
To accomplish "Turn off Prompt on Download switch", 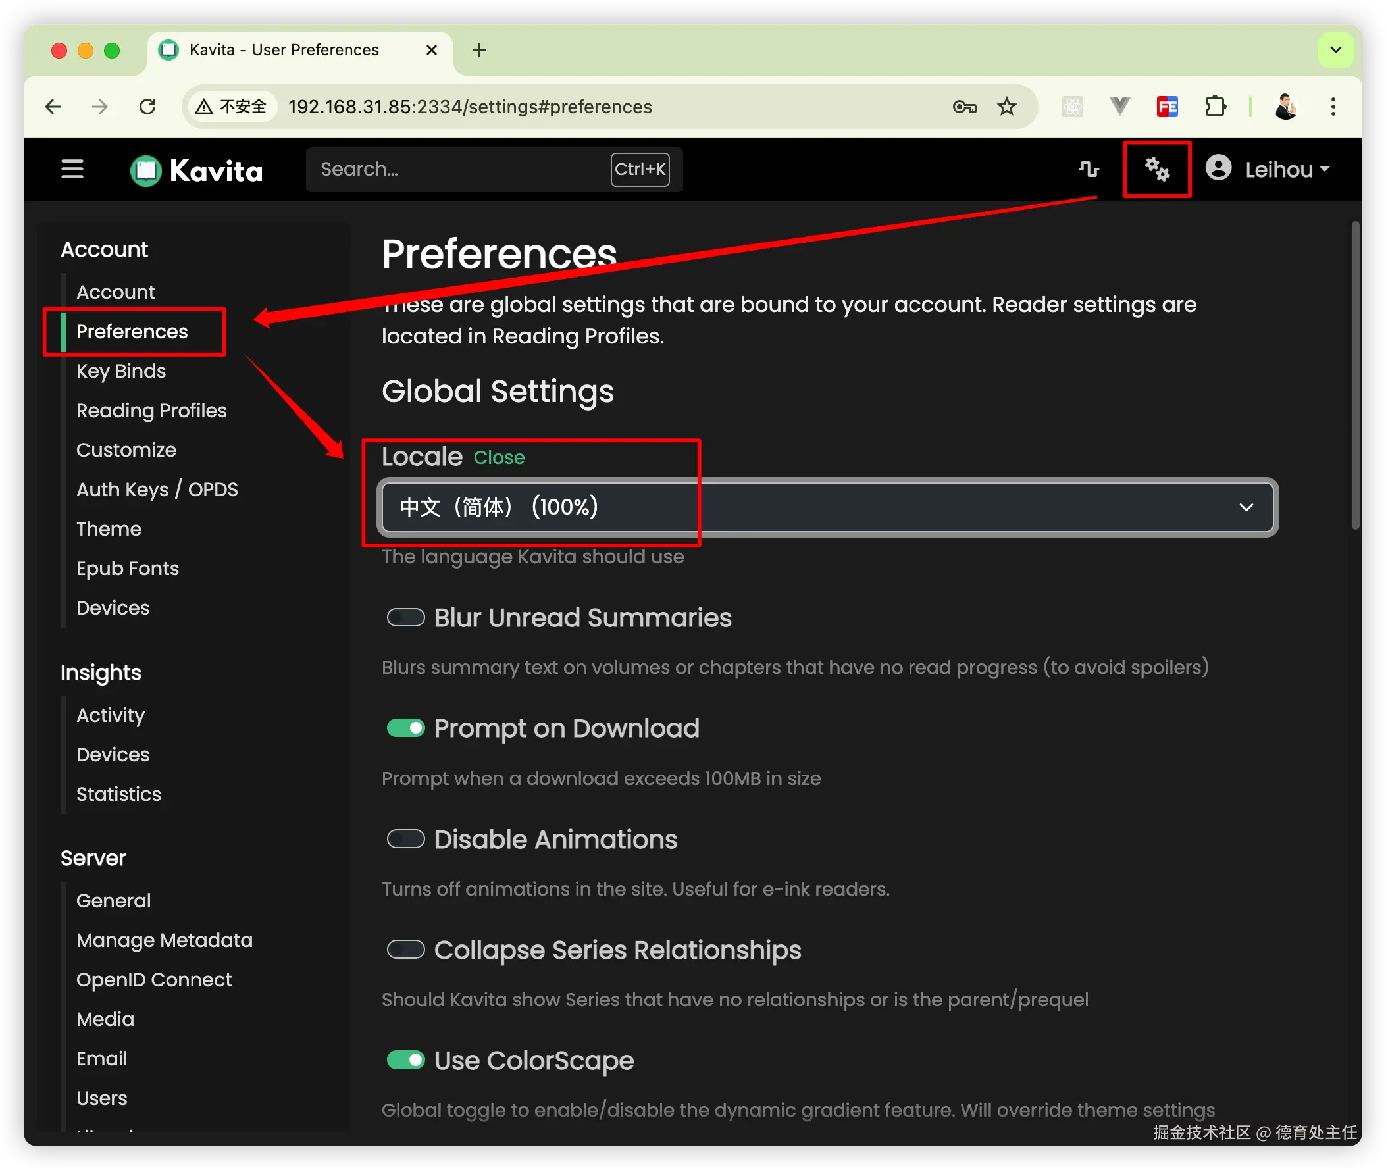I will [x=406, y=728].
